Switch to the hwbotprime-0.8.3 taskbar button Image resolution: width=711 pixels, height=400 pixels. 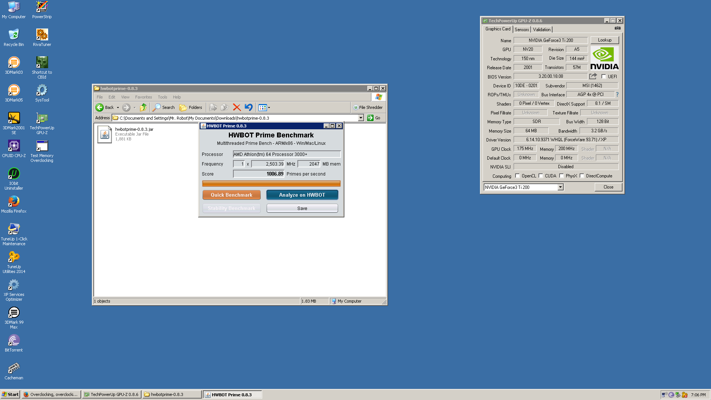point(172,394)
